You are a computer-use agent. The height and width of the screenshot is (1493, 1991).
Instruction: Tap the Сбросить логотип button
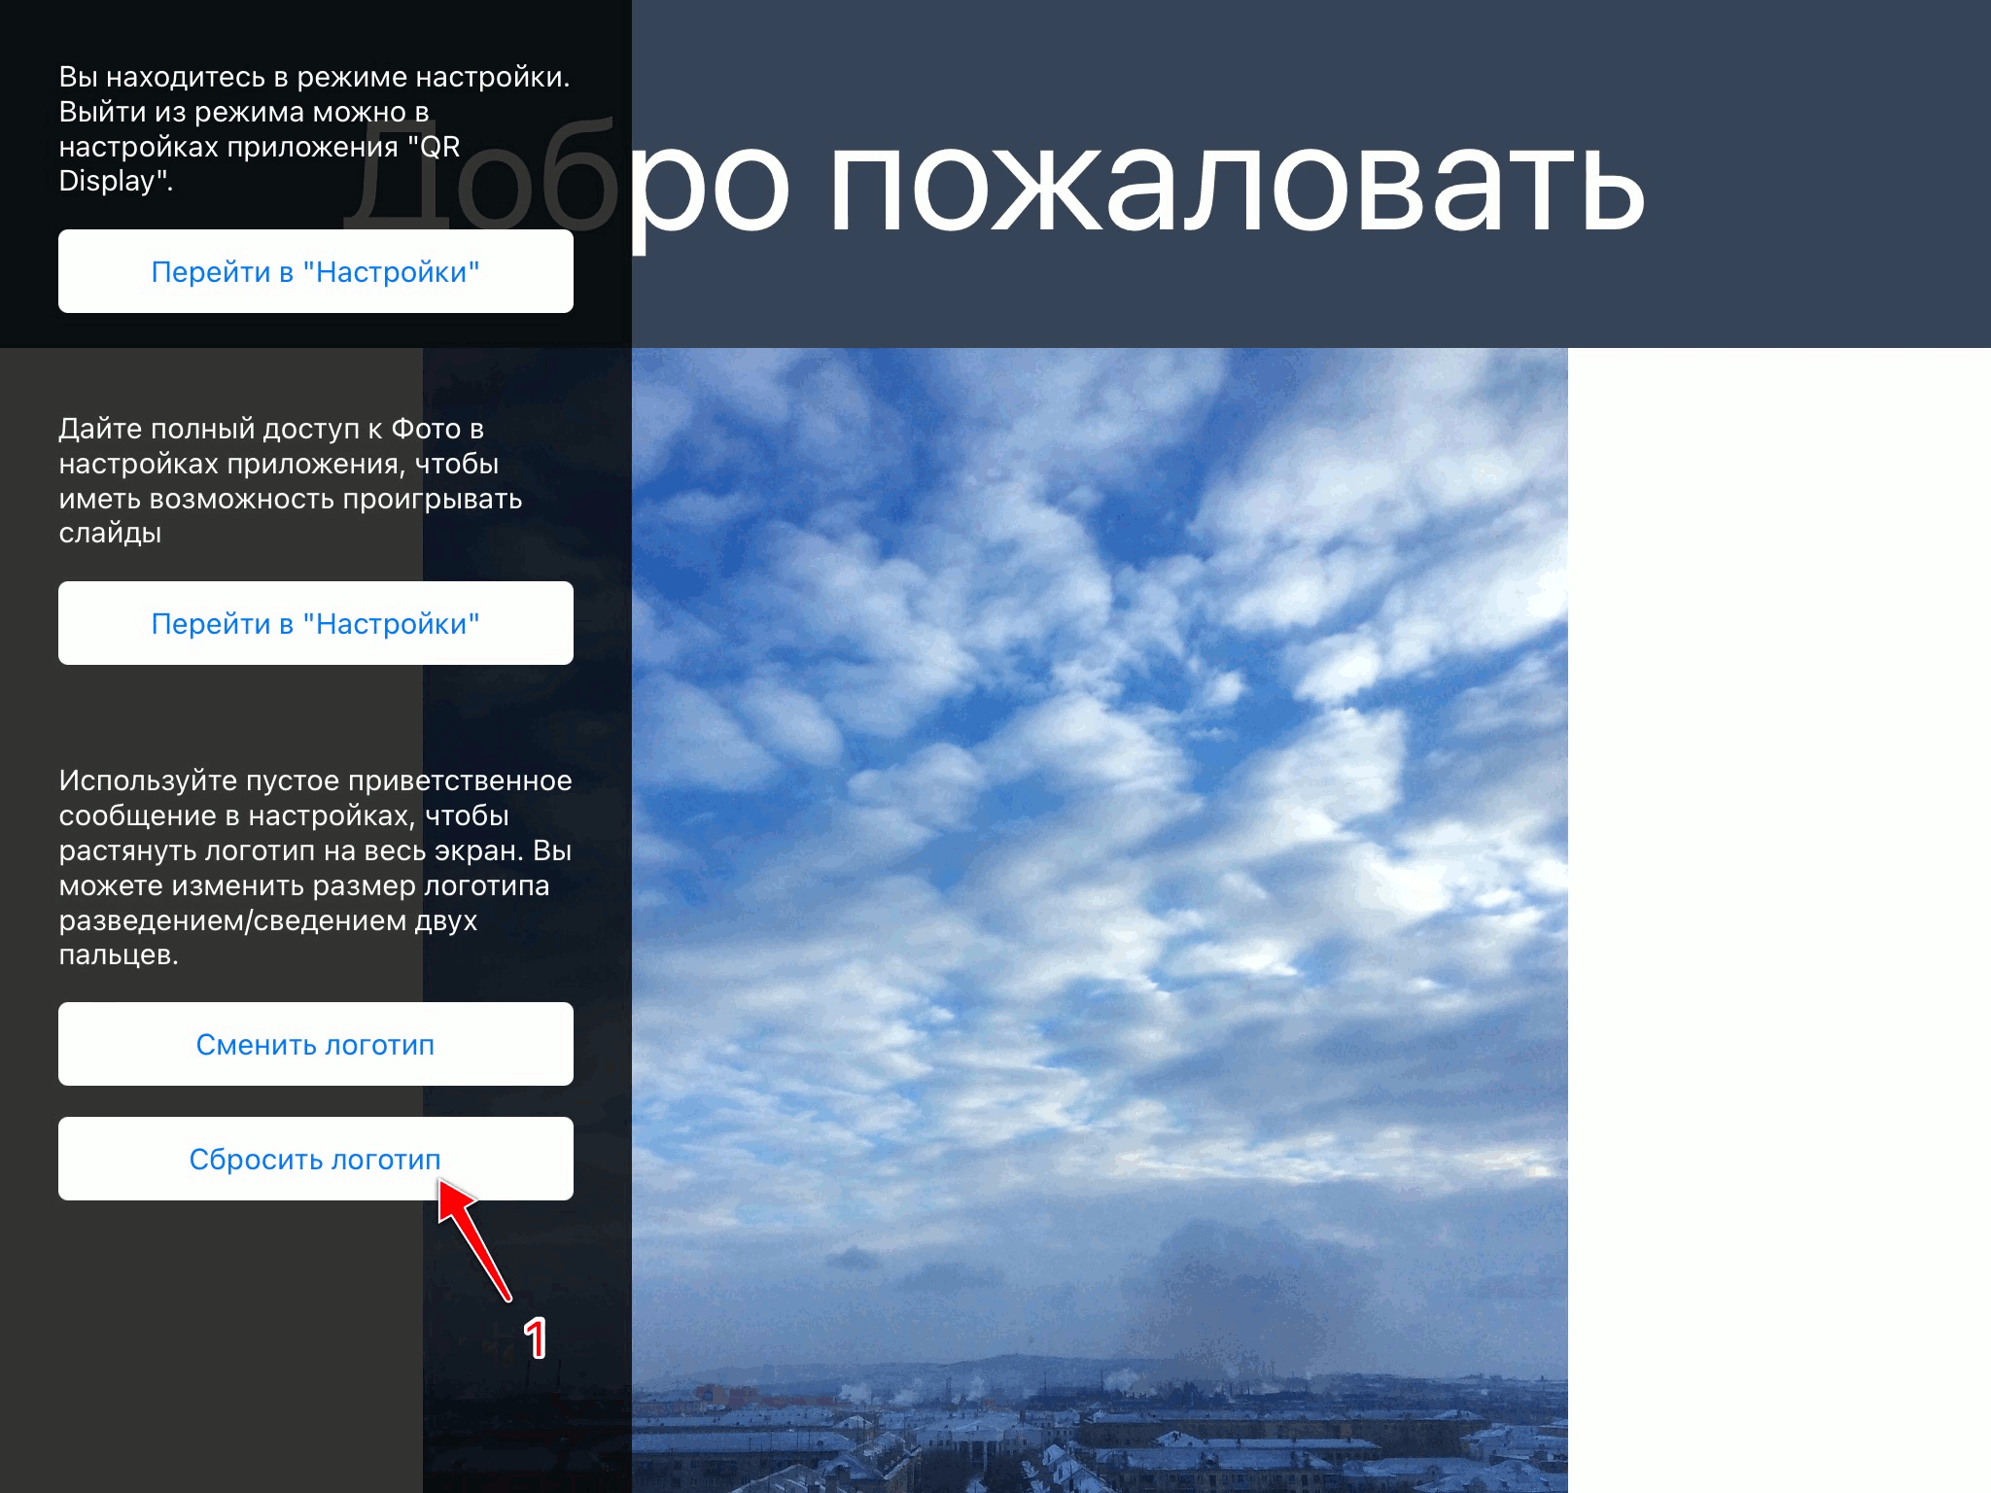point(316,1159)
